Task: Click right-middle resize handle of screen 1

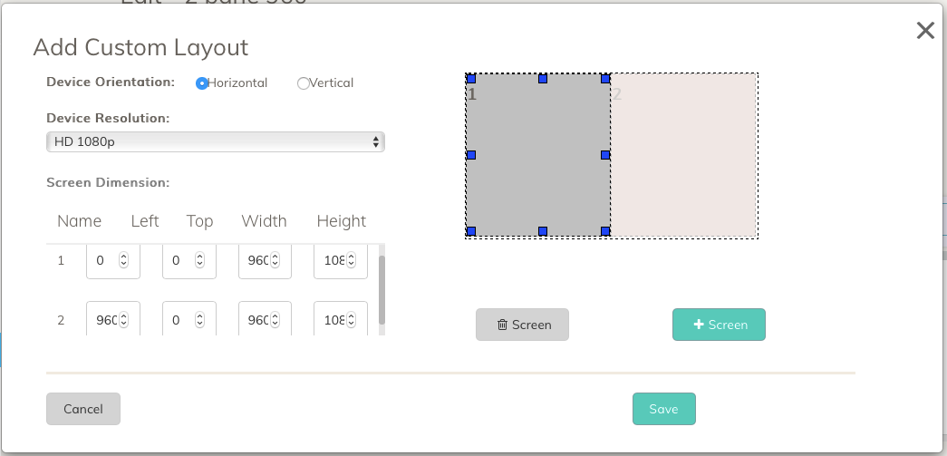Action: tap(605, 155)
